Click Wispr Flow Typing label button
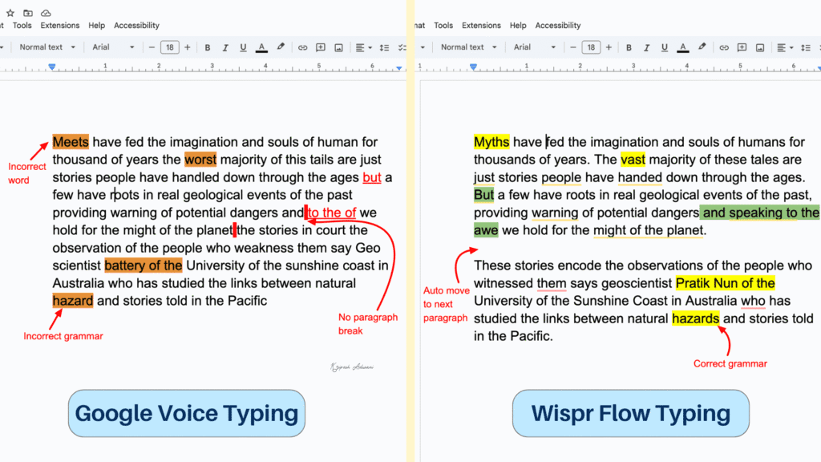The image size is (821, 462). point(631,413)
